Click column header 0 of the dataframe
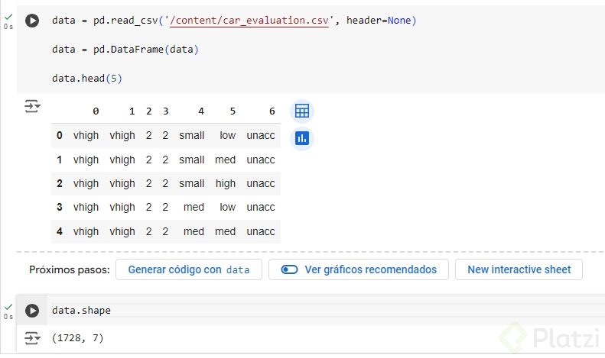 click(96, 111)
